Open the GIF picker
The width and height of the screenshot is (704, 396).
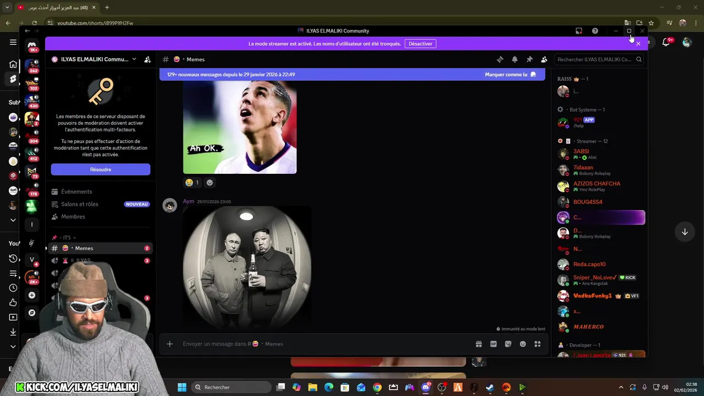tap(493, 344)
